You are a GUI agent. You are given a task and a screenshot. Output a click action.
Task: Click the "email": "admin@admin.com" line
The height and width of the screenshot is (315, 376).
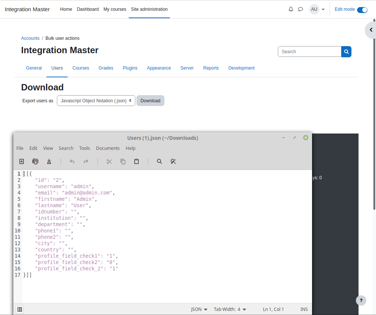(x=75, y=193)
